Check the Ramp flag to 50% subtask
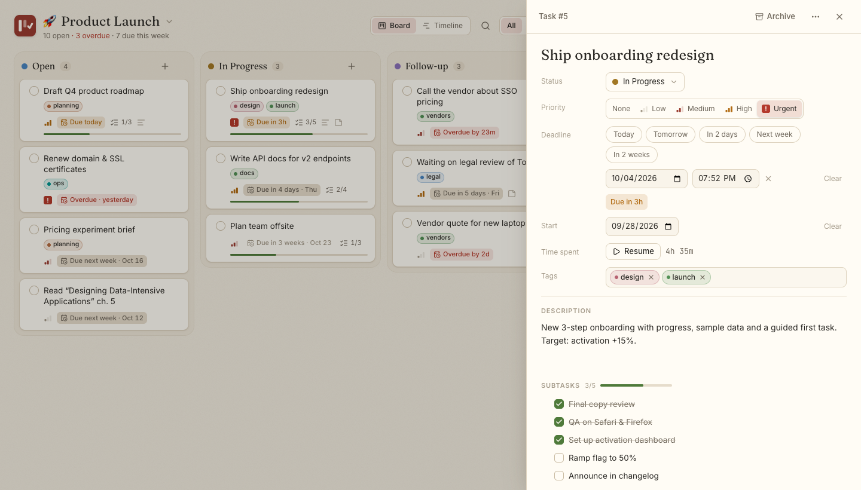 coord(559,458)
